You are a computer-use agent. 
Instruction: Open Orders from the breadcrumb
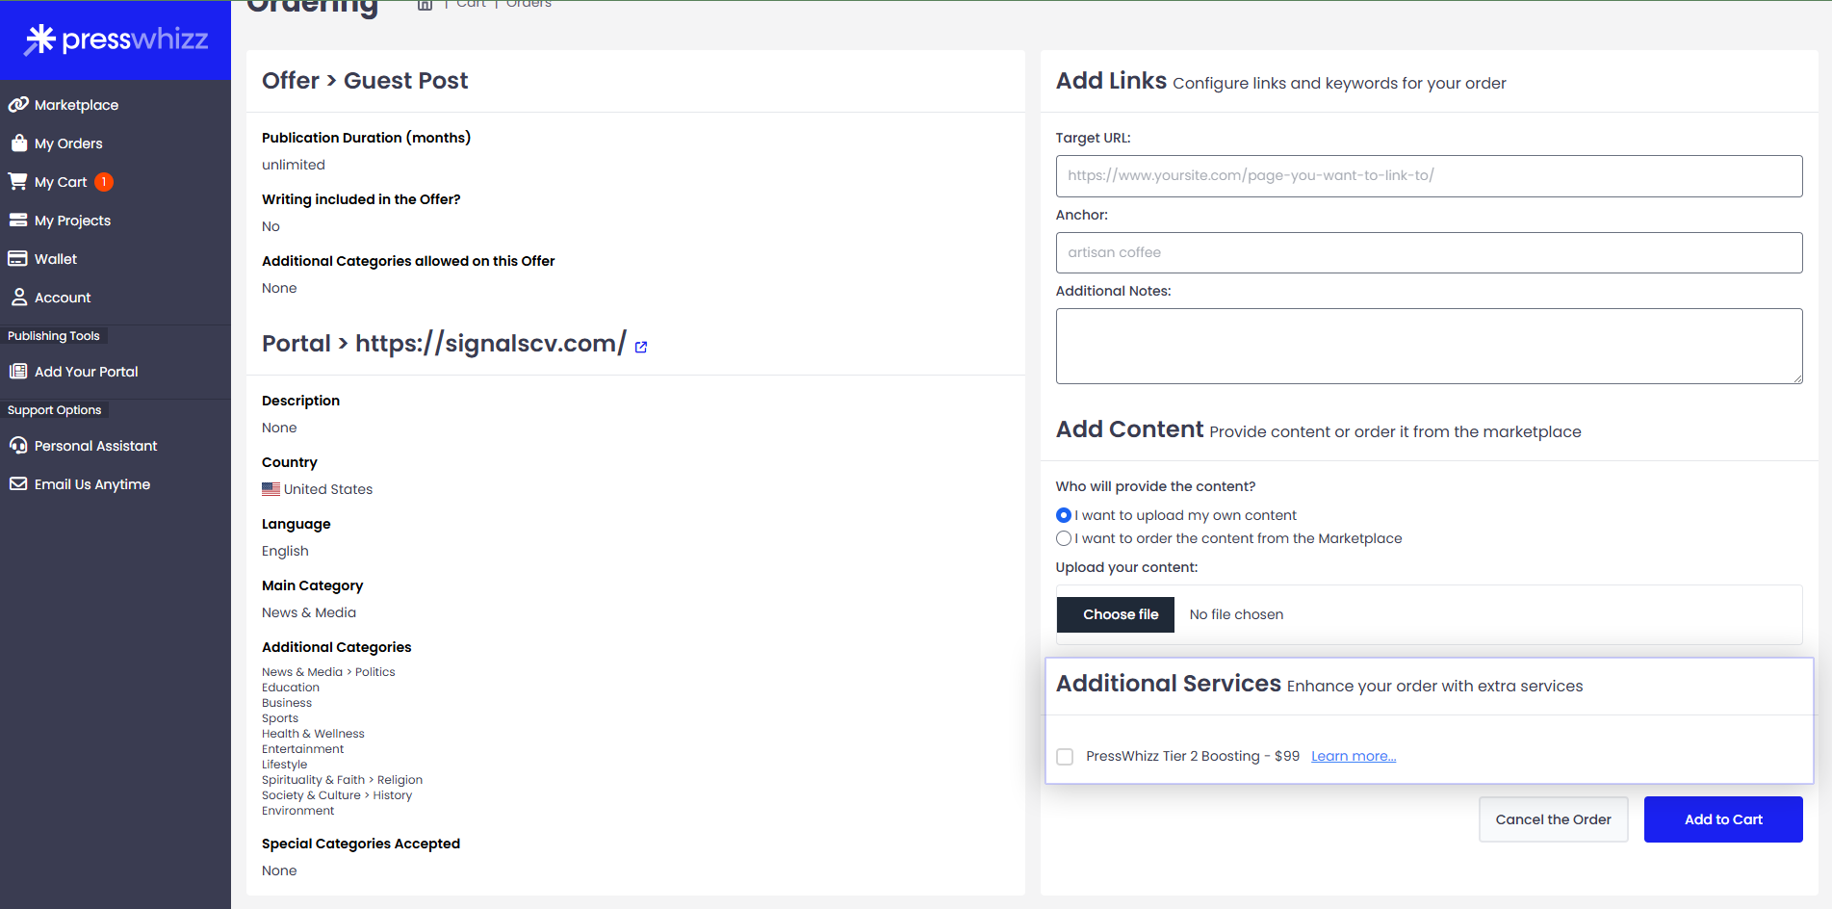pyautogui.click(x=528, y=4)
